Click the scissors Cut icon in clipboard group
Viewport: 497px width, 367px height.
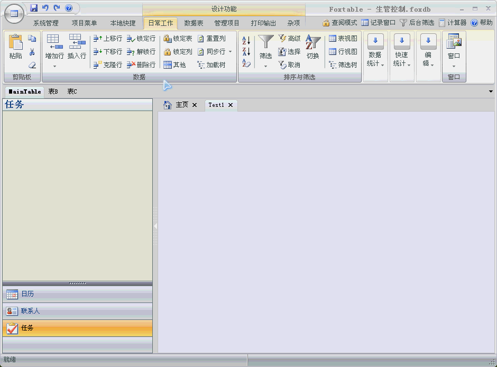point(32,52)
